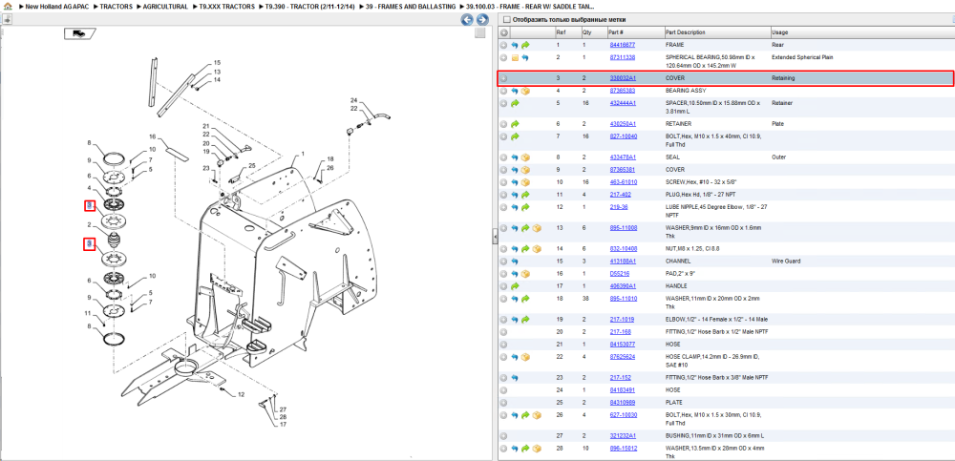Select callout 12 near lube nipple

click(241, 394)
